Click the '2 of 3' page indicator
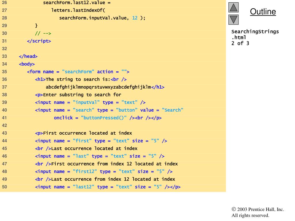The height and width of the screenshot is (221, 295). coord(240,43)
